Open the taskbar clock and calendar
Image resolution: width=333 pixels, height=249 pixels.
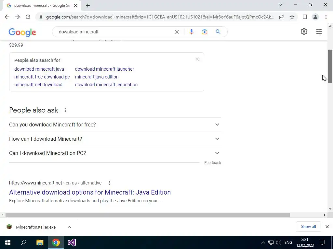[305, 243]
